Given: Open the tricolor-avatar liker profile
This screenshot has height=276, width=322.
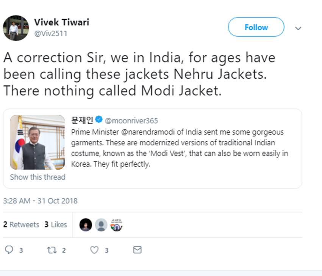Looking at the screenshot, I should (116, 225).
